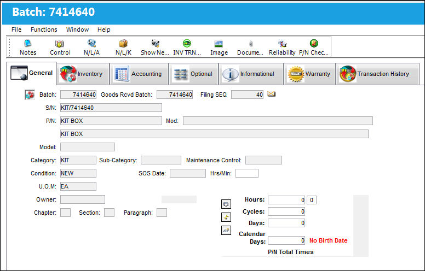The width and height of the screenshot is (425, 271).
Task: Click the Maintenance Control field
Action: click(x=264, y=160)
